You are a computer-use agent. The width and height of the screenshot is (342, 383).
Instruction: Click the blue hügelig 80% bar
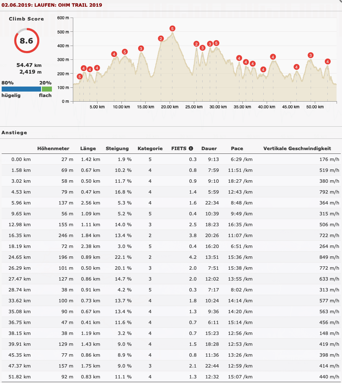(21, 89)
